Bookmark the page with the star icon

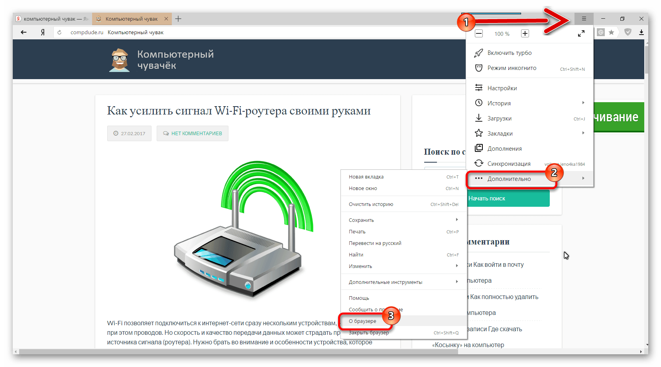611,32
